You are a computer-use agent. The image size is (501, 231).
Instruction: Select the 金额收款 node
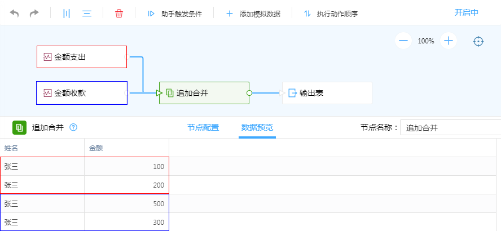click(82, 93)
